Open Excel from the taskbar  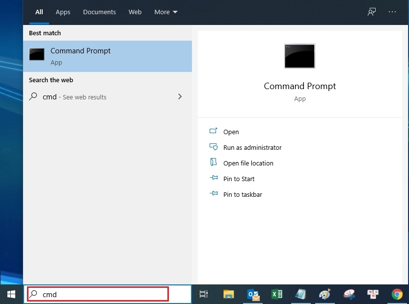point(277,294)
